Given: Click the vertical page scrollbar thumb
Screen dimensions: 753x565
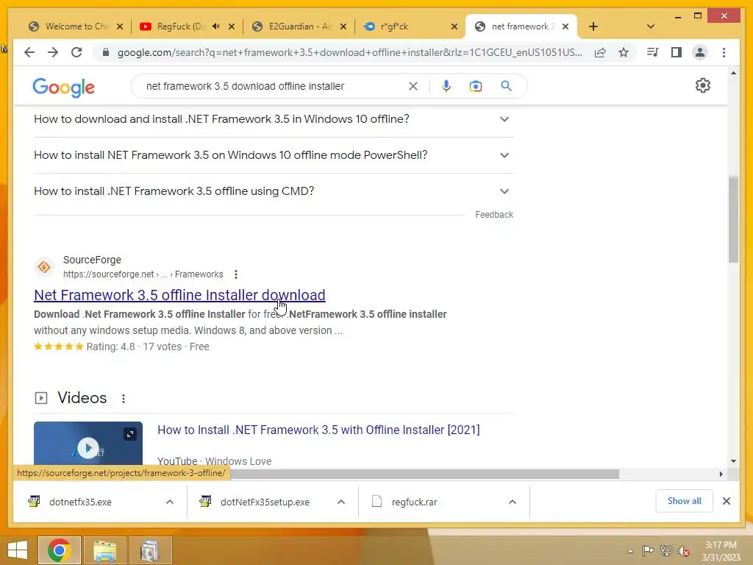Looking at the screenshot, I should coord(733,219).
